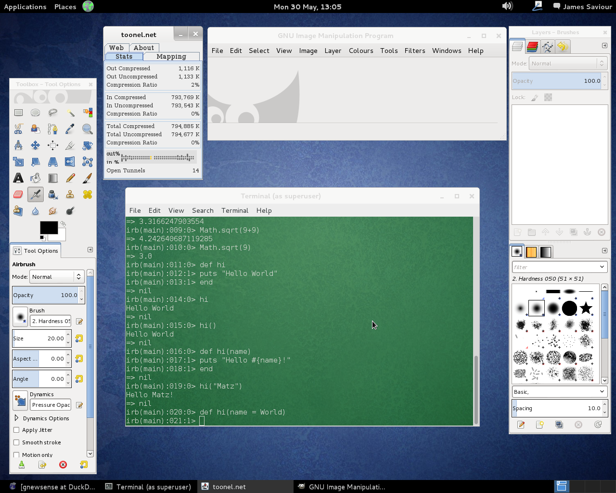Viewport: 616px width, 493px height.
Task: Select the Color Picker eyedropper tool
Action: (70, 129)
